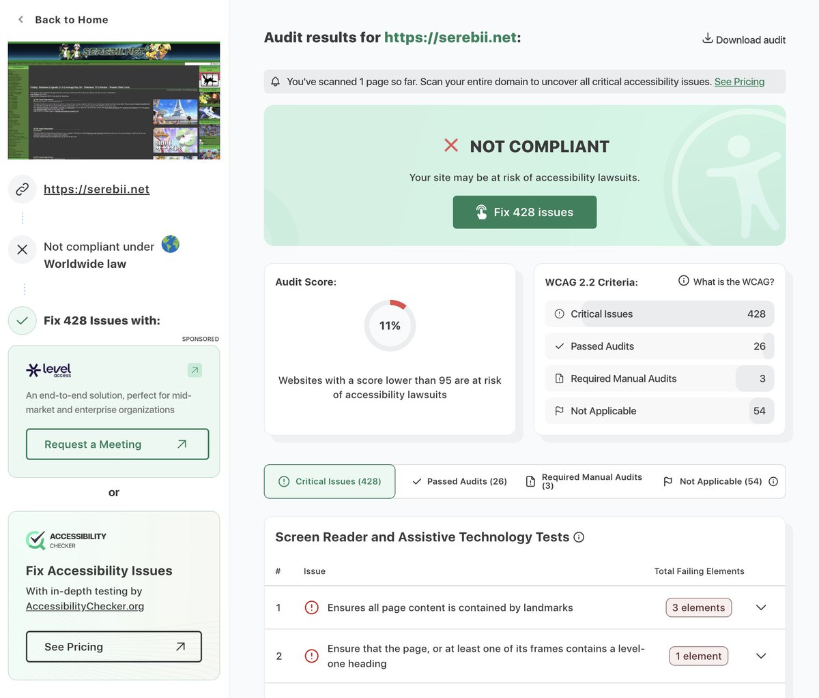
Task: Click the AccessibilityChecker.org link
Action: click(x=85, y=606)
